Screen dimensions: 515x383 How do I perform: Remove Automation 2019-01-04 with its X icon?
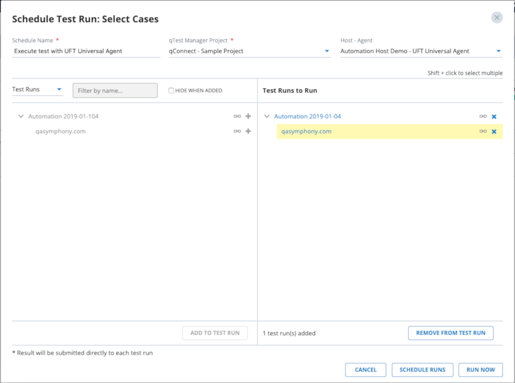494,116
